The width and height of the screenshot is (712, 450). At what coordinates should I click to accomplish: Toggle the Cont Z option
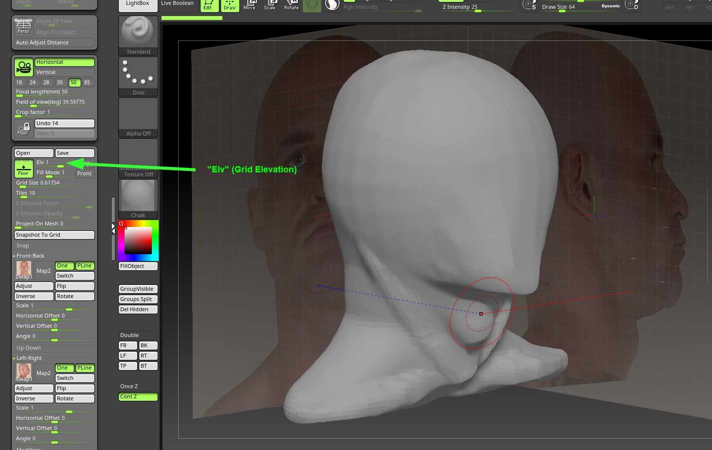(x=138, y=396)
